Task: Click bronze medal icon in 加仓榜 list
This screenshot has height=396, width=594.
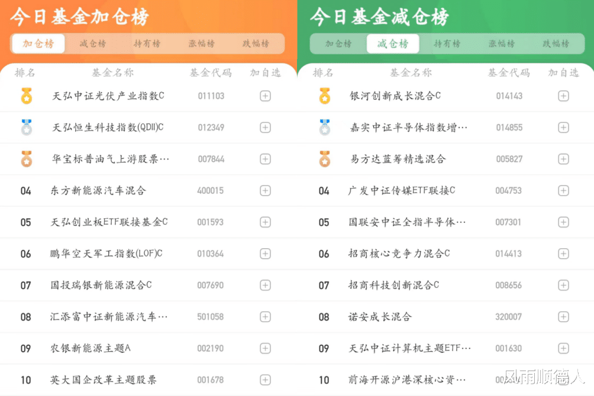Action: pos(26,159)
